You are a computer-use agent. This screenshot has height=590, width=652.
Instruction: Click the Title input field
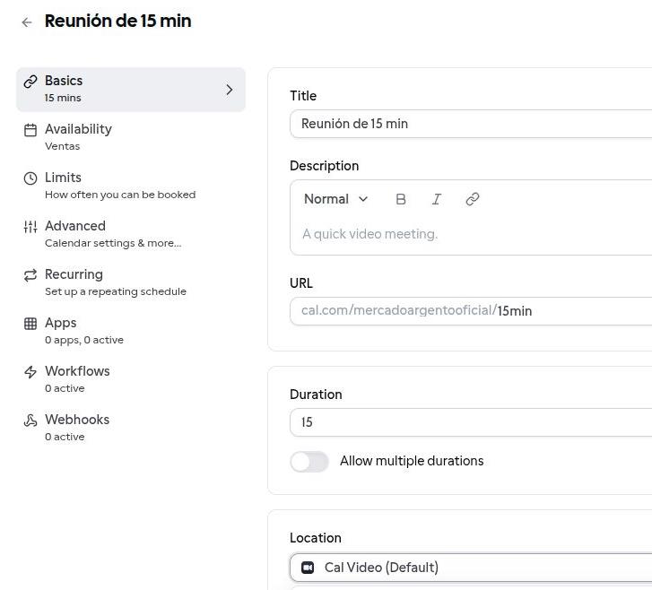[x=471, y=124]
